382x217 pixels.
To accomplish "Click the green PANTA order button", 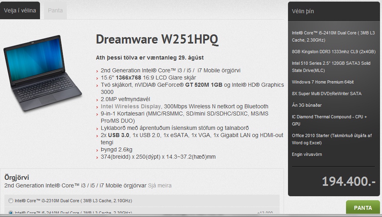I will (x=363, y=208).
